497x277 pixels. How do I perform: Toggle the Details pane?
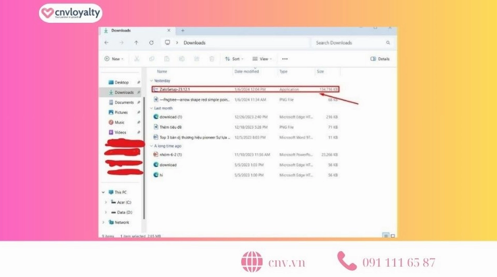click(x=380, y=59)
